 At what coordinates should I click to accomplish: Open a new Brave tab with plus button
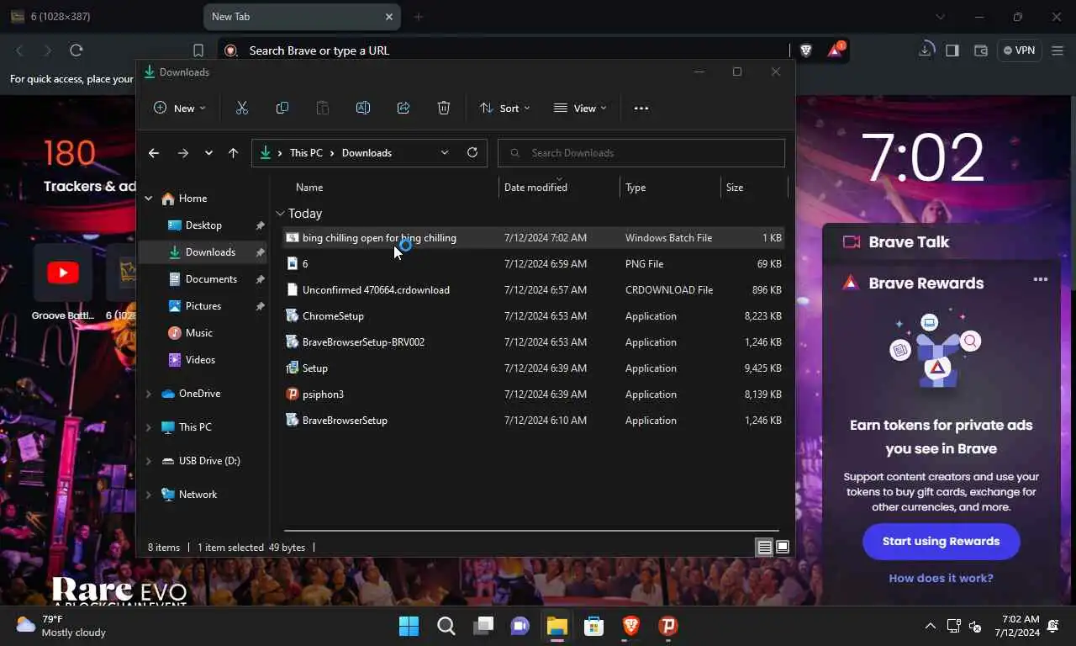point(419,17)
